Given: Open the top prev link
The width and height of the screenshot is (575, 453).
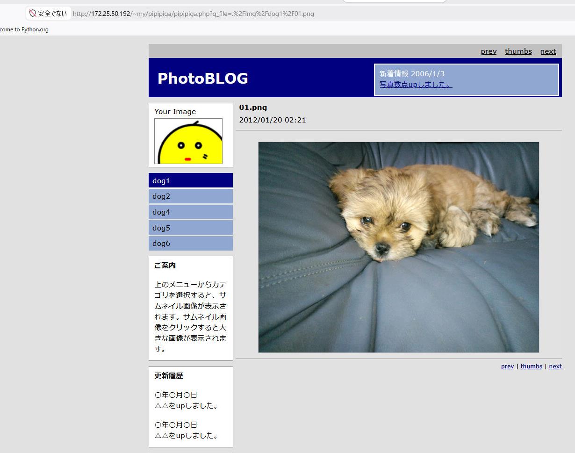Looking at the screenshot, I should coord(489,51).
